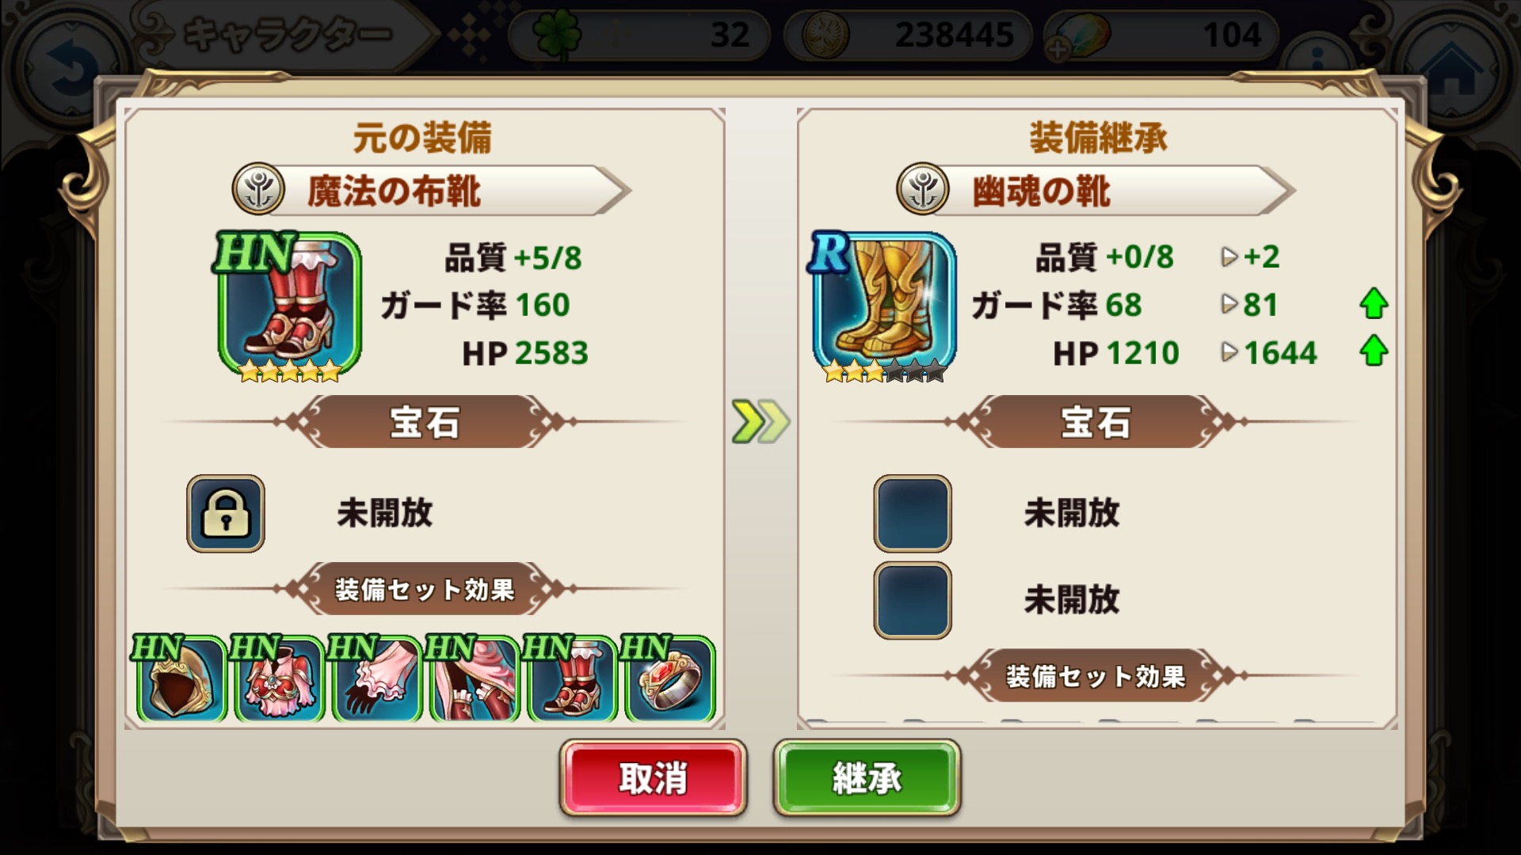Tap the plus icon beside the gem currency

point(1058,51)
